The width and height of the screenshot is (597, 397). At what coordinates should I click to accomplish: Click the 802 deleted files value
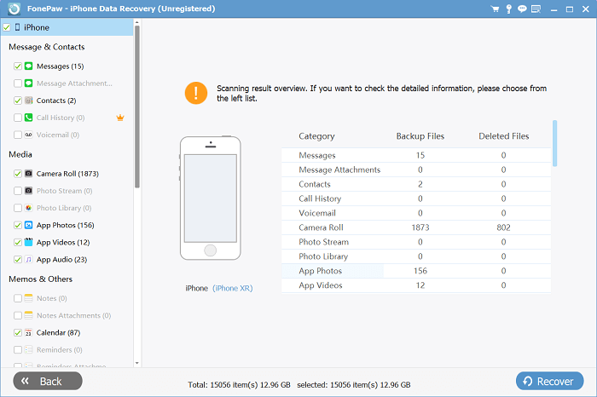click(x=503, y=227)
